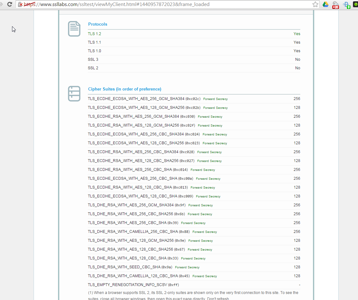Click the bookmark star in the address bar
The height and width of the screenshot is (300, 358).
coord(315,5)
